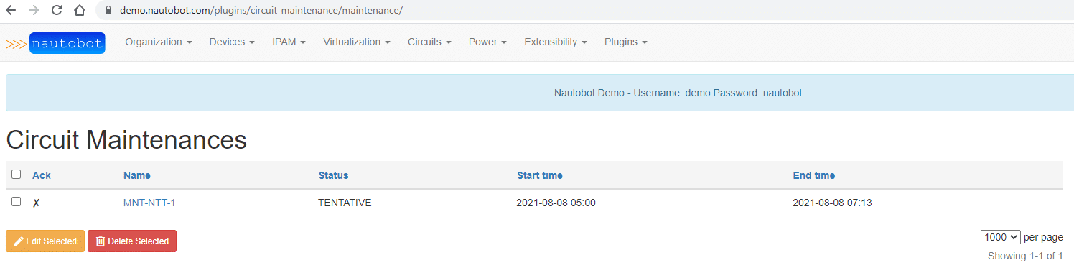Click the lock icon in address bar
The image size is (1074, 278).
pyautogui.click(x=108, y=11)
